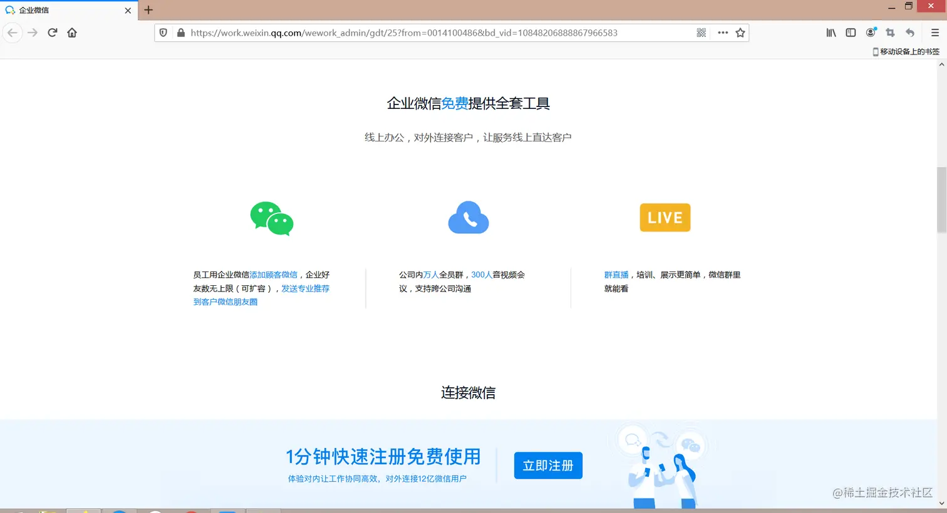Open the hamburger application menu
The height and width of the screenshot is (513, 947).
point(934,33)
